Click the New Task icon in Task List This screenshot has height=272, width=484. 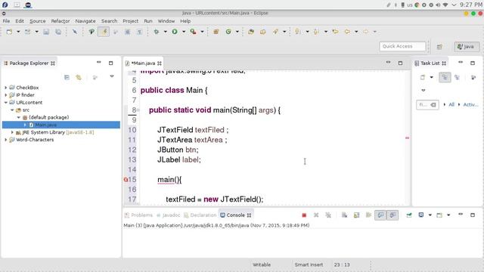(x=423, y=77)
